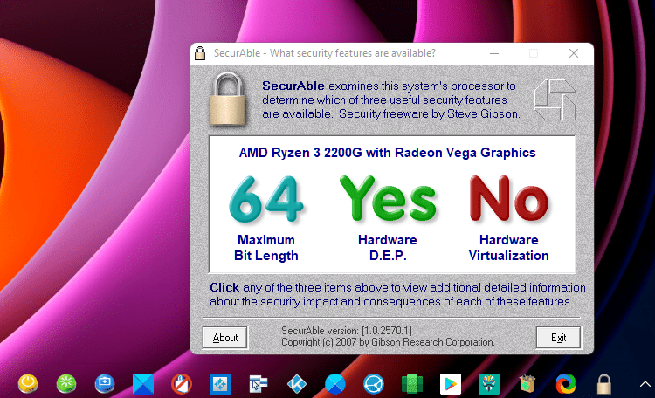This screenshot has width=655, height=398.
Task: Click the bold SecurAble word in the description
Action: tap(293, 86)
